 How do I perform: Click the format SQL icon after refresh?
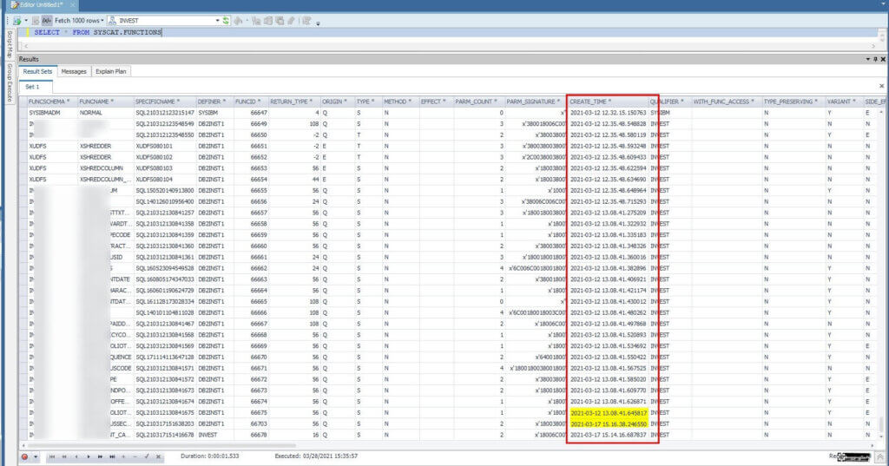tap(238, 21)
